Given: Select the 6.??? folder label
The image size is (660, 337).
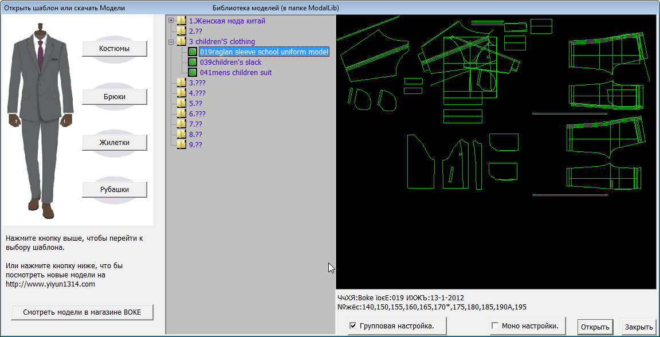Looking at the screenshot, I should click(x=197, y=113).
